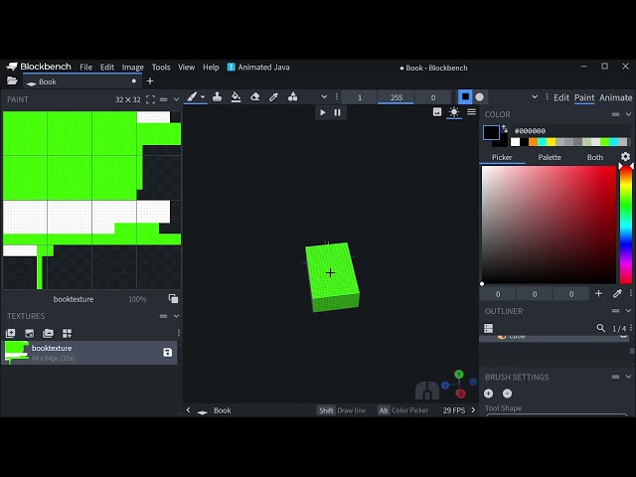Open the right toolbar overflow chevron
636x477 pixels.
click(535, 97)
